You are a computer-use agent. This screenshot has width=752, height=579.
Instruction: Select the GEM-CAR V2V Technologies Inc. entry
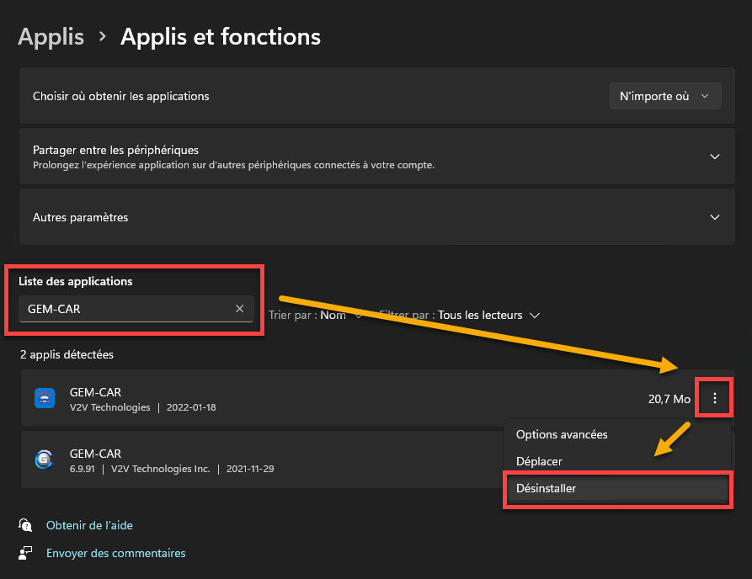click(262, 459)
